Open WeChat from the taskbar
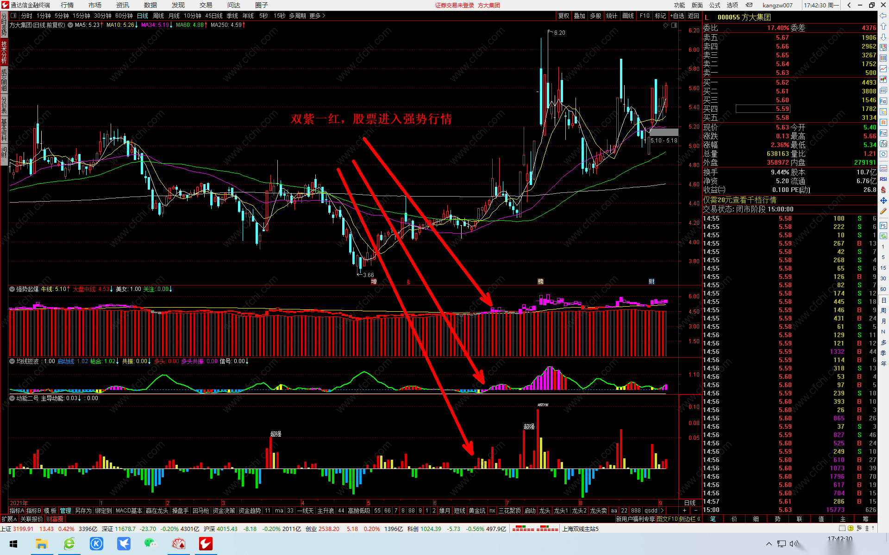Image resolution: width=889 pixels, height=555 pixels. (150, 543)
